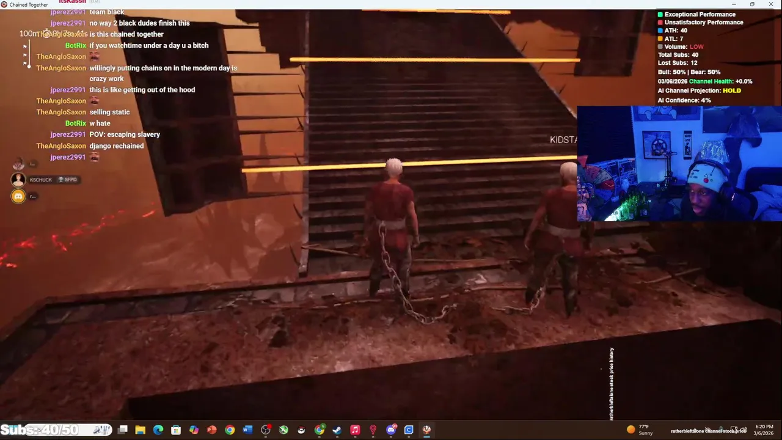Open Steam from the taskbar
Viewport: 782px width, 440px height.
pos(337,430)
